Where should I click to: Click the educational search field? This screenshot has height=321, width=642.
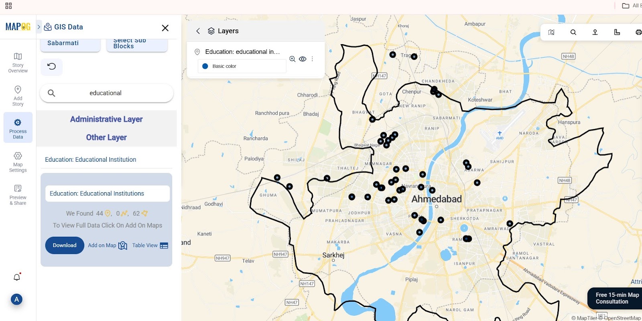[106, 93]
